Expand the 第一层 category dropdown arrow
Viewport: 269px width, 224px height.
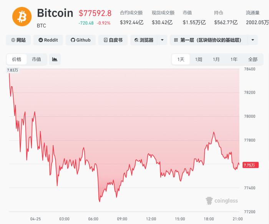pyautogui.click(x=252, y=40)
